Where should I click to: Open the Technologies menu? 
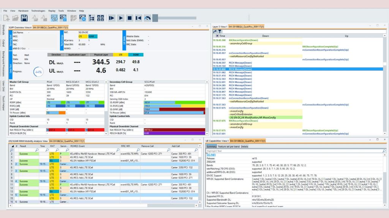(38, 11)
